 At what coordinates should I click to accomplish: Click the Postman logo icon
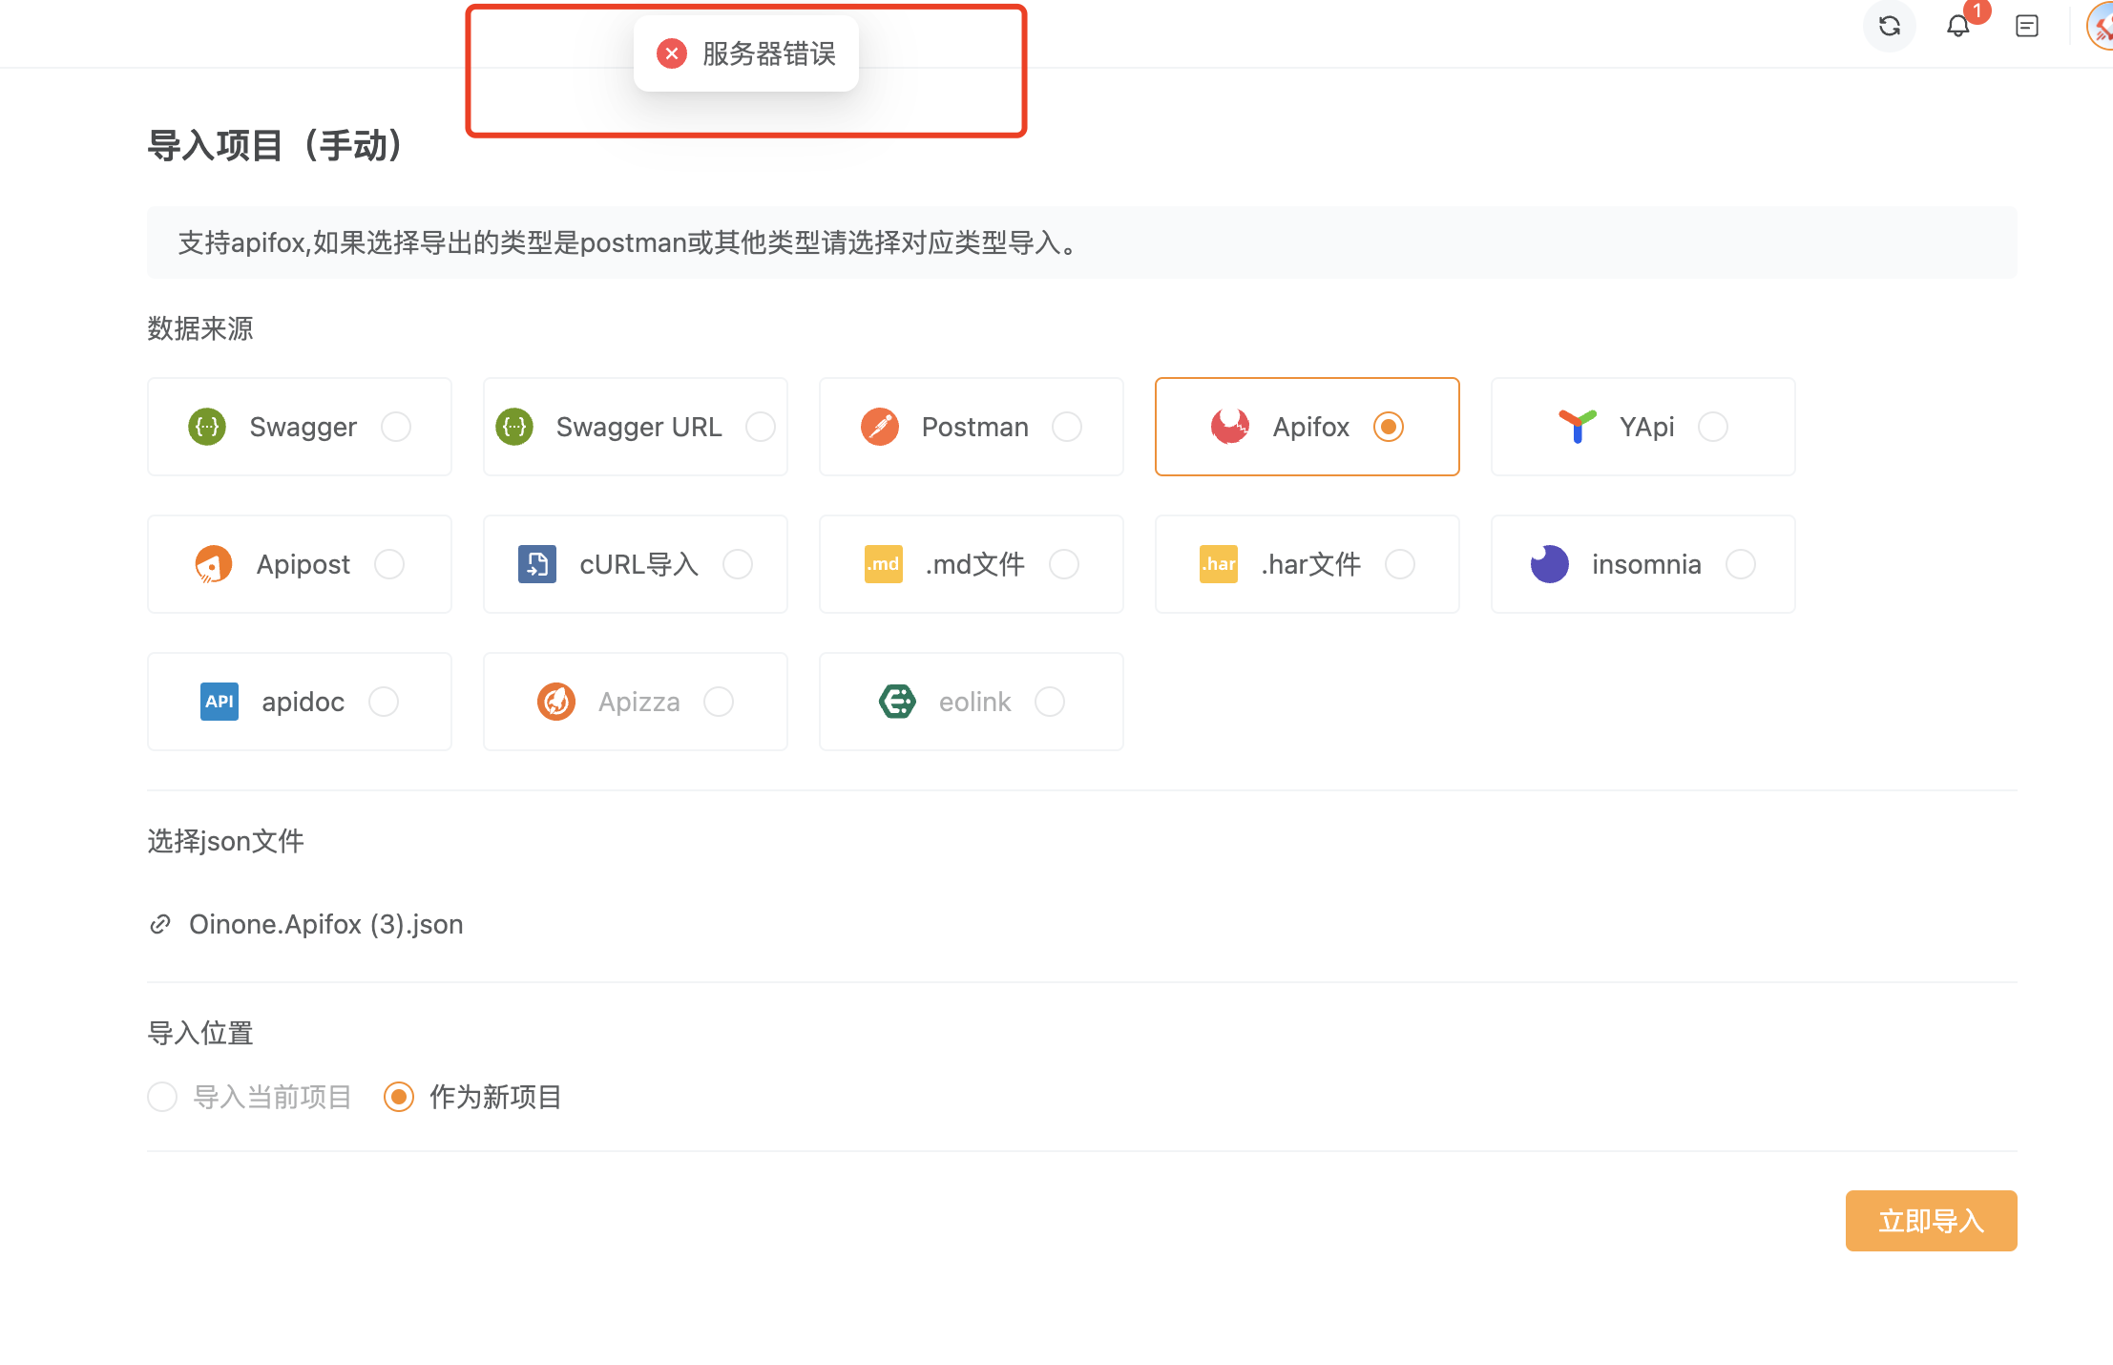pyautogui.click(x=880, y=427)
